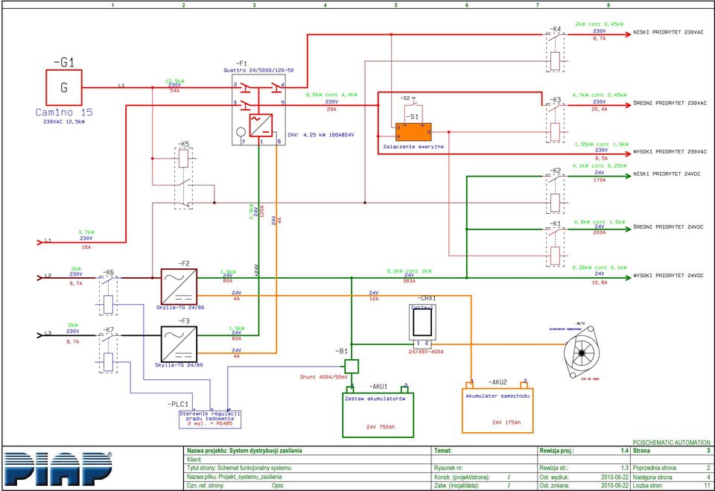This screenshot has height=491, width=715.
Task: Click the 'INV: 4,25 kW 186A@24V' text
Action: click(320, 135)
